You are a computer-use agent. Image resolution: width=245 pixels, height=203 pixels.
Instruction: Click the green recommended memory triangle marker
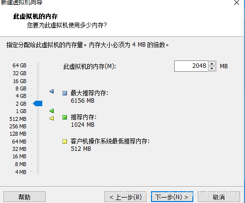coord(52,111)
